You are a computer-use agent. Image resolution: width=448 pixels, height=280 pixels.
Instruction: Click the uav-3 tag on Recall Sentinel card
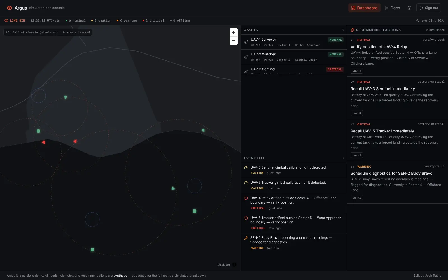357,113
